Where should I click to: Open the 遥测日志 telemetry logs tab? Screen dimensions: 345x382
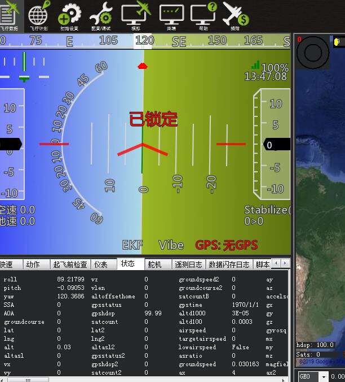(x=188, y=264)
